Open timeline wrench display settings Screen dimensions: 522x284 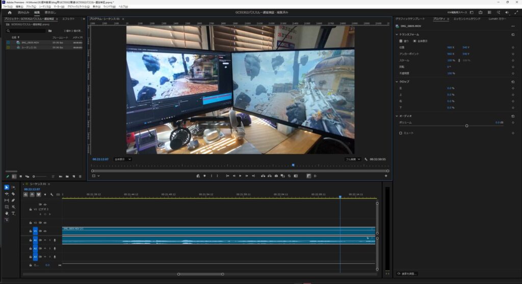click(51, 194)
